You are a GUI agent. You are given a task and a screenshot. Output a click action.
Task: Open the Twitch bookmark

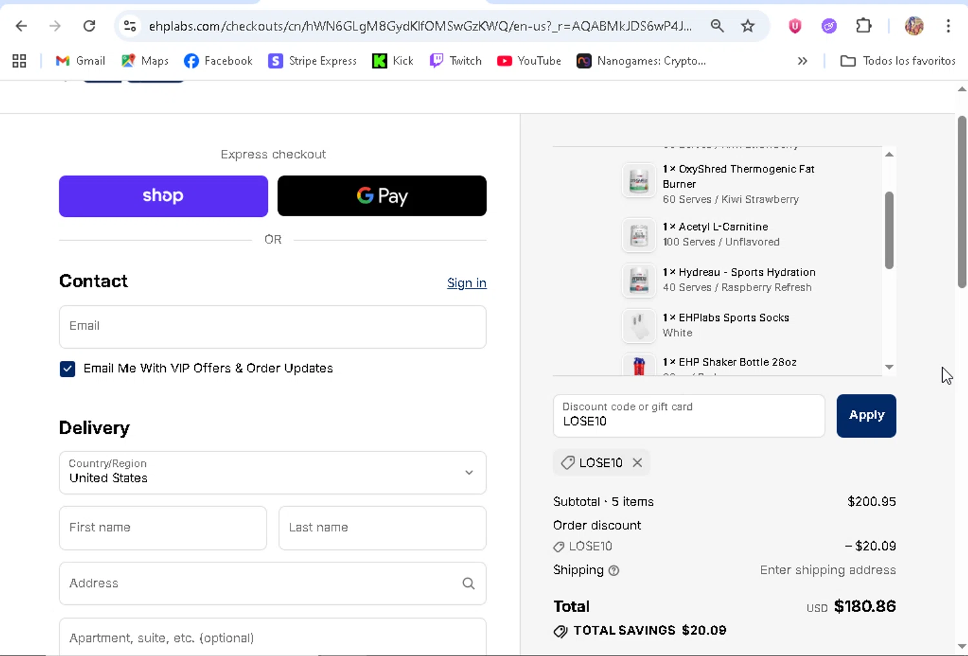point(456,61)
